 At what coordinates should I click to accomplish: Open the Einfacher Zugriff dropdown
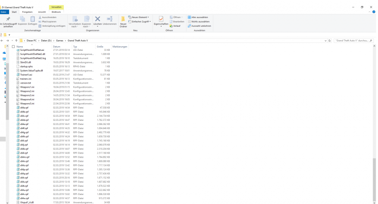pyautogui.click(x=141, y=21)
